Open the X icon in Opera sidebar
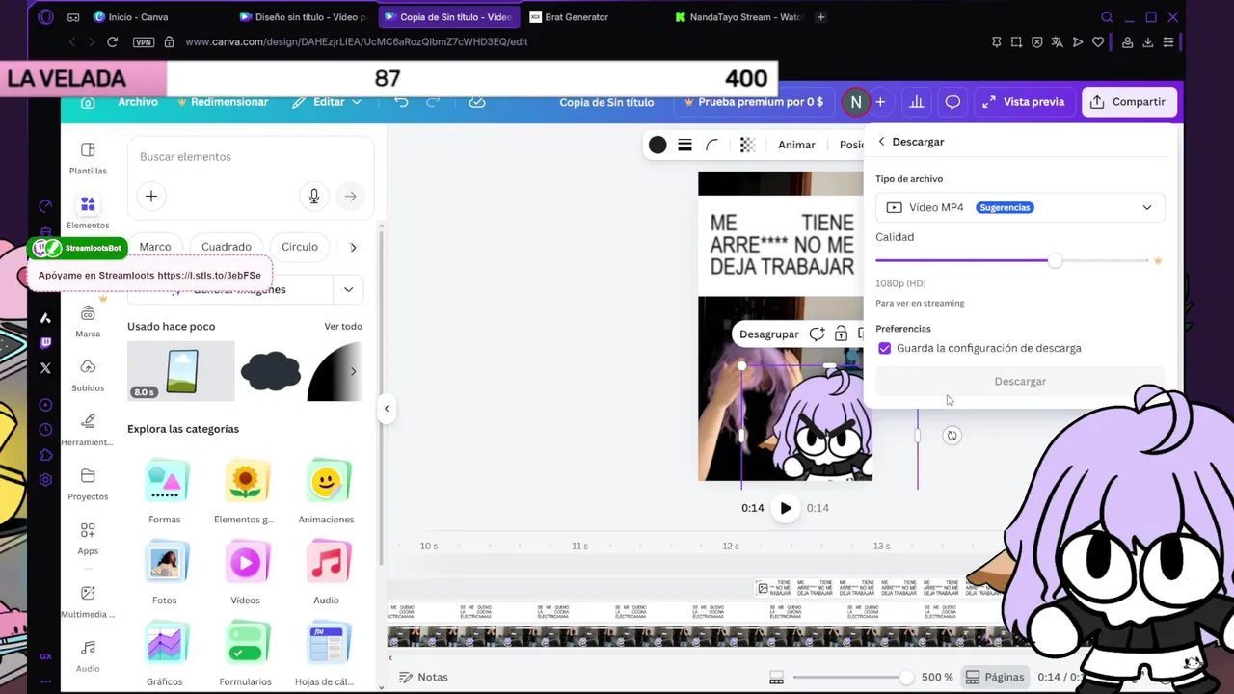 [45, 368]
